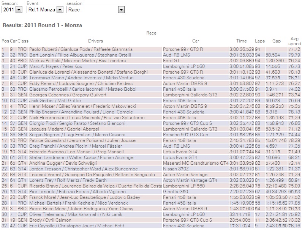Click the Ford GT car cell

pyautogui.click(x=171, y=61)
